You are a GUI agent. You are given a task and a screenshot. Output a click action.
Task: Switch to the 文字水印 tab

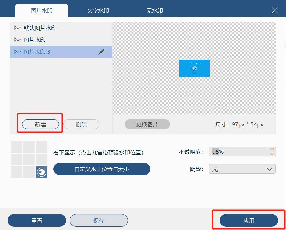coord(98,10)
